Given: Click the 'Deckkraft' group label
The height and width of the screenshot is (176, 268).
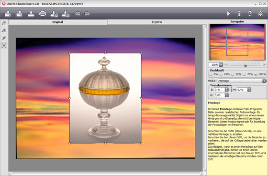Looking at the screenshot, I should click(217, 70).
